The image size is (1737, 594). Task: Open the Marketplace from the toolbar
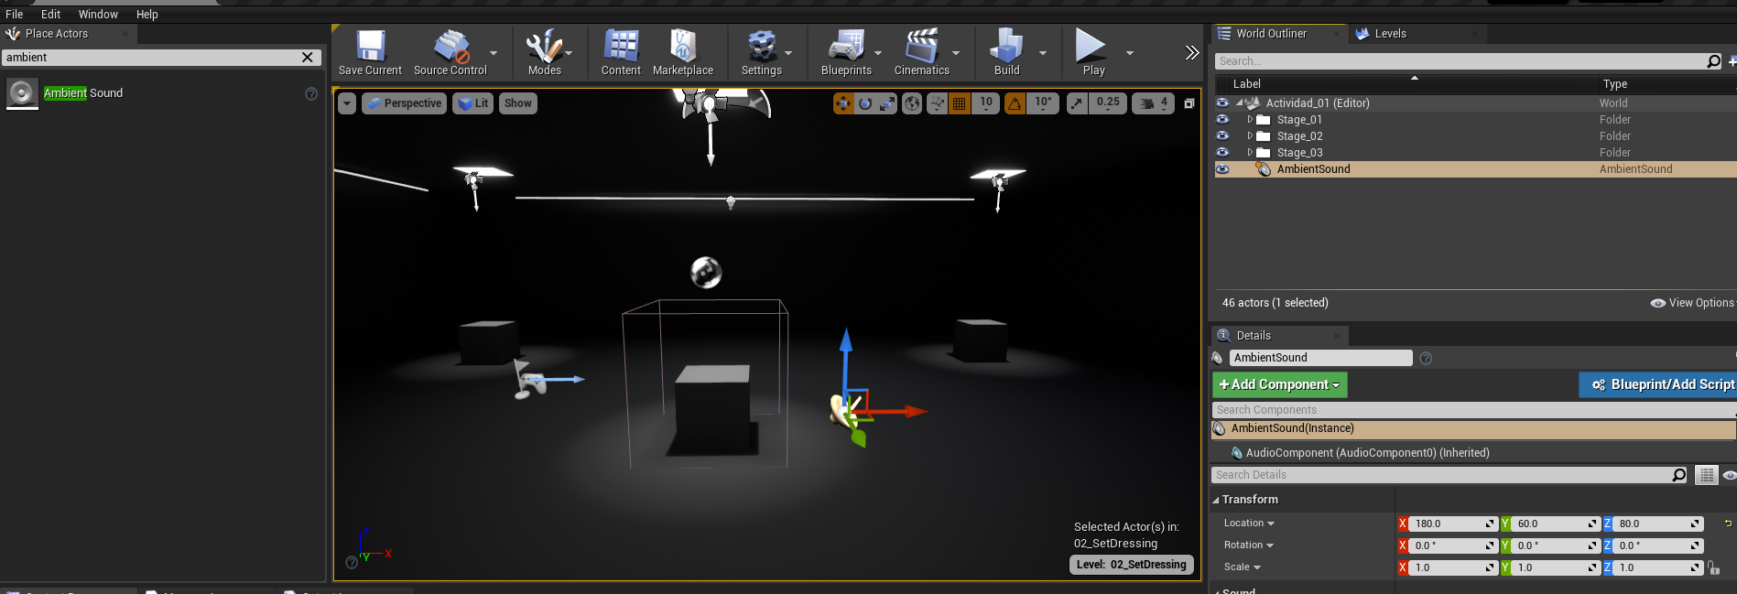click(x=682, y=52)
